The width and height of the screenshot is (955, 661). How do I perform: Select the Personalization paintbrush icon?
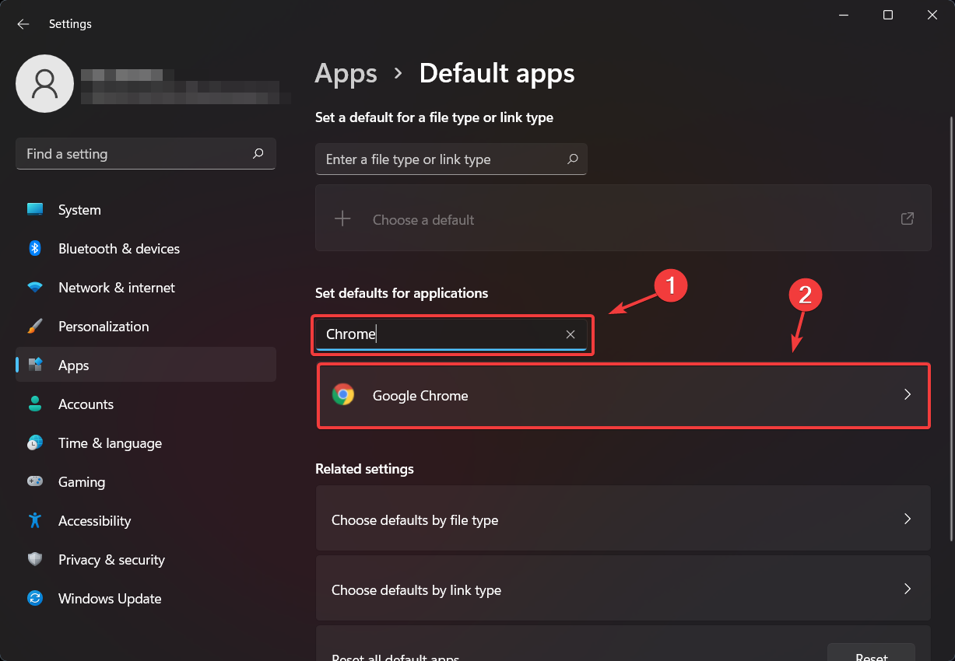click(x=35, y=326)
